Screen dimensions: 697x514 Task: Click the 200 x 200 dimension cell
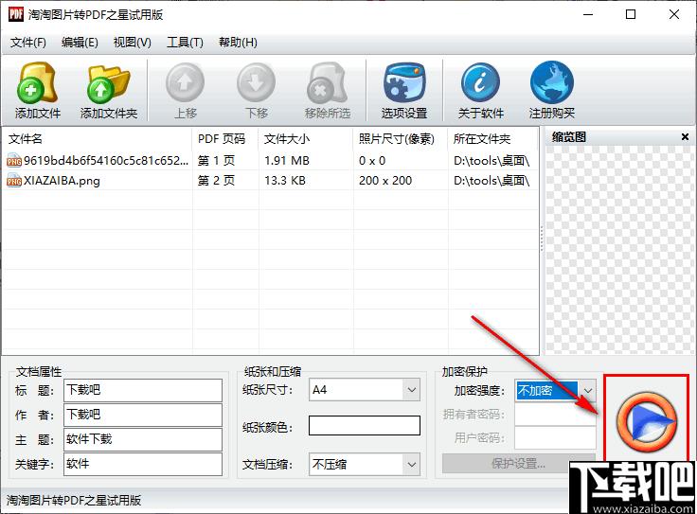385,181
